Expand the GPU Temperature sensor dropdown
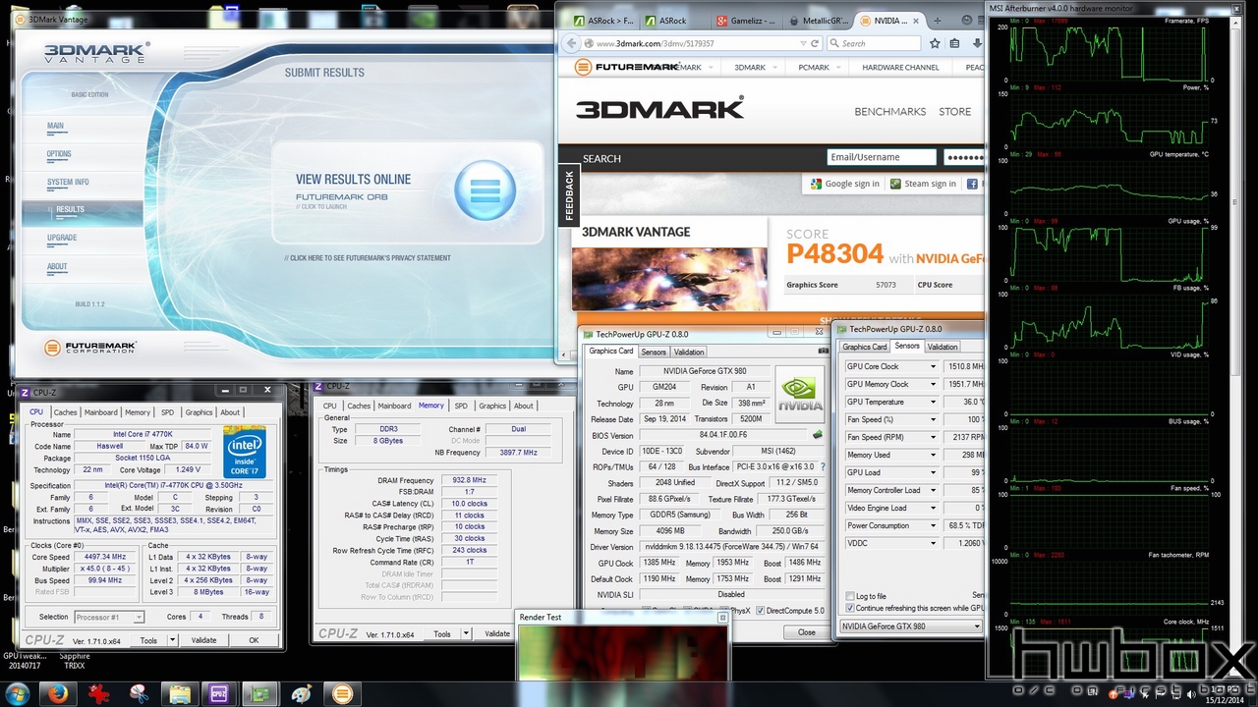 pyautogui.click(x=933, y=402)
